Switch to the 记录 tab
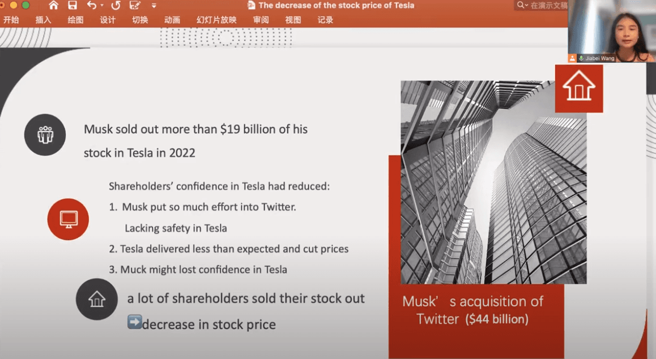 [325, 20]
